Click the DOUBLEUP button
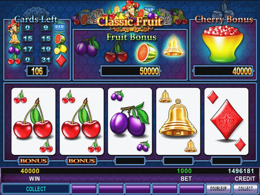 [218, 189]
